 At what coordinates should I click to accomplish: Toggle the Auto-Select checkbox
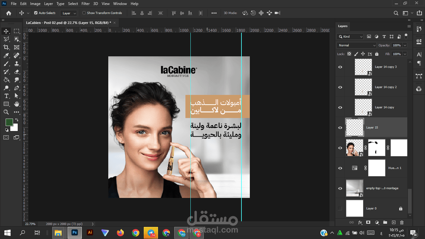(36, 13)
